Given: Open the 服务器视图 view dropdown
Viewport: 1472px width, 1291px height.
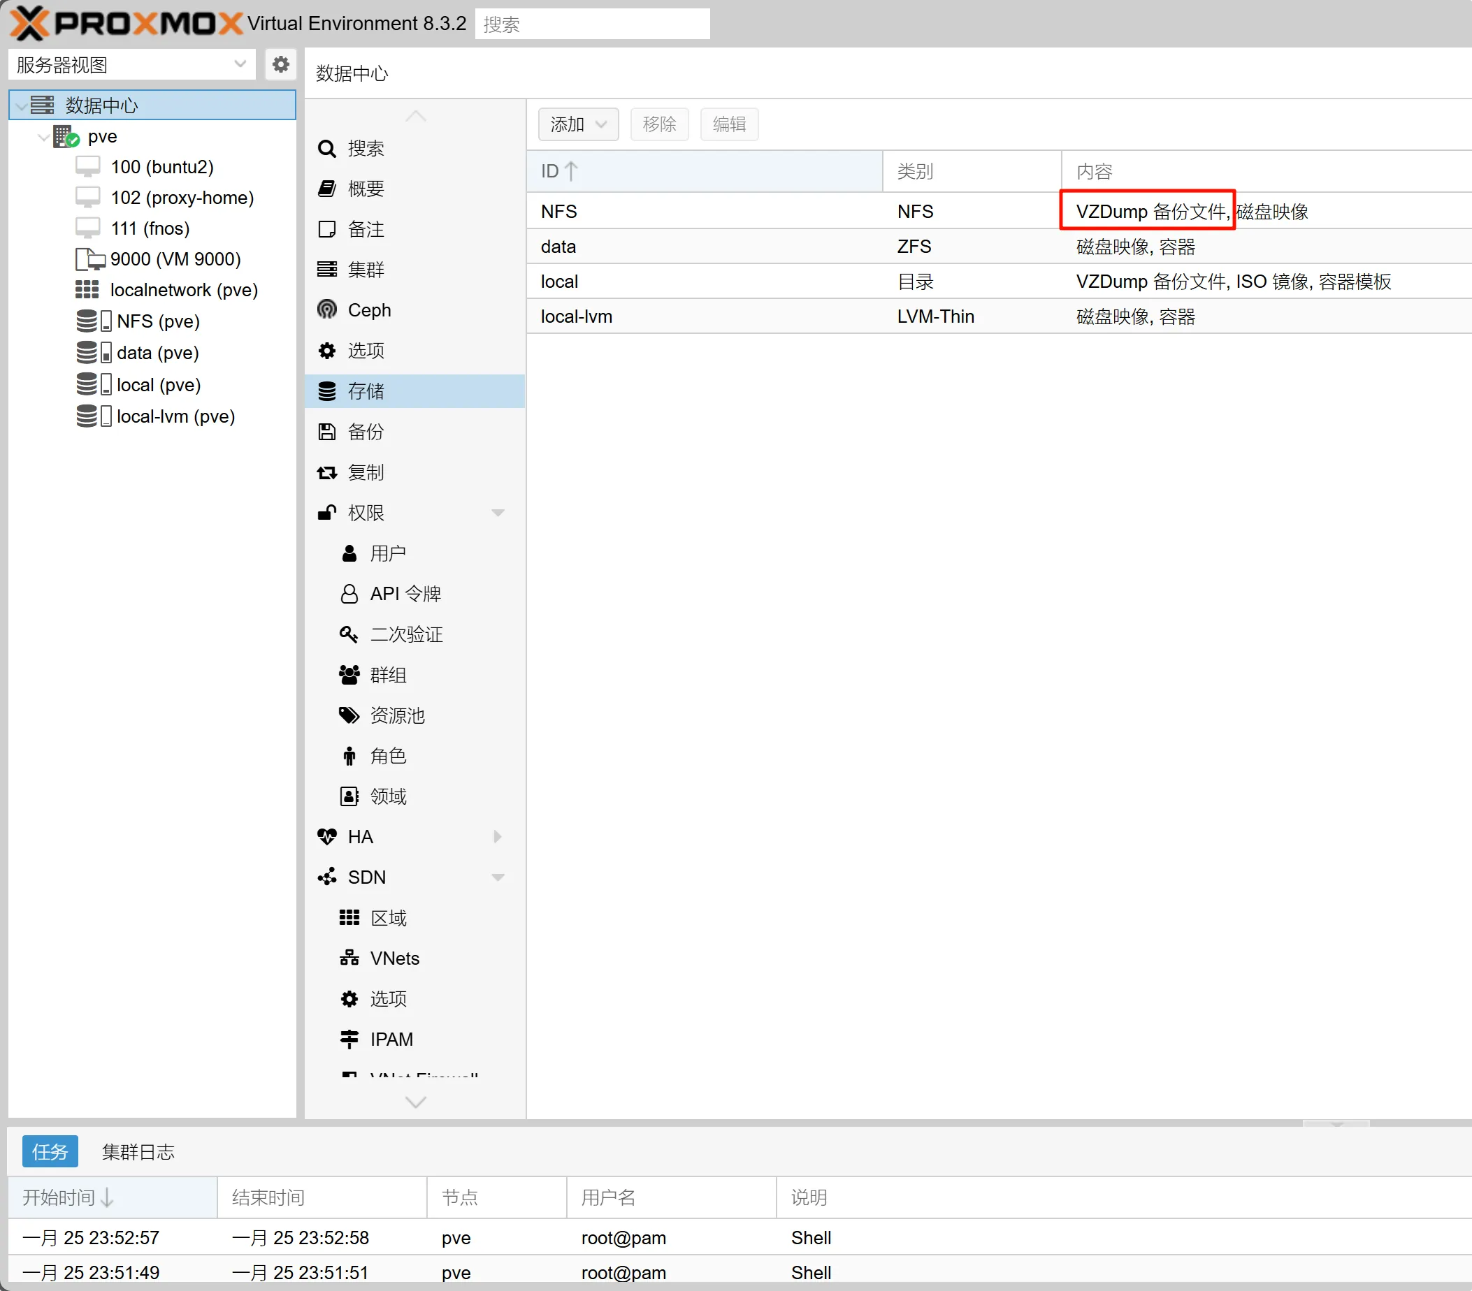Looking at the screenshot, I should coord(132,65).
